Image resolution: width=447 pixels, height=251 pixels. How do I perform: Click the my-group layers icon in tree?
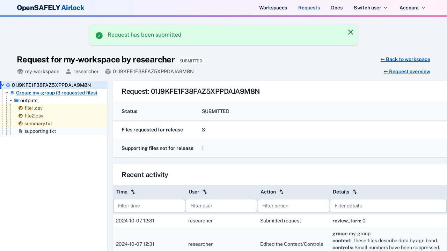coord(12,93)
